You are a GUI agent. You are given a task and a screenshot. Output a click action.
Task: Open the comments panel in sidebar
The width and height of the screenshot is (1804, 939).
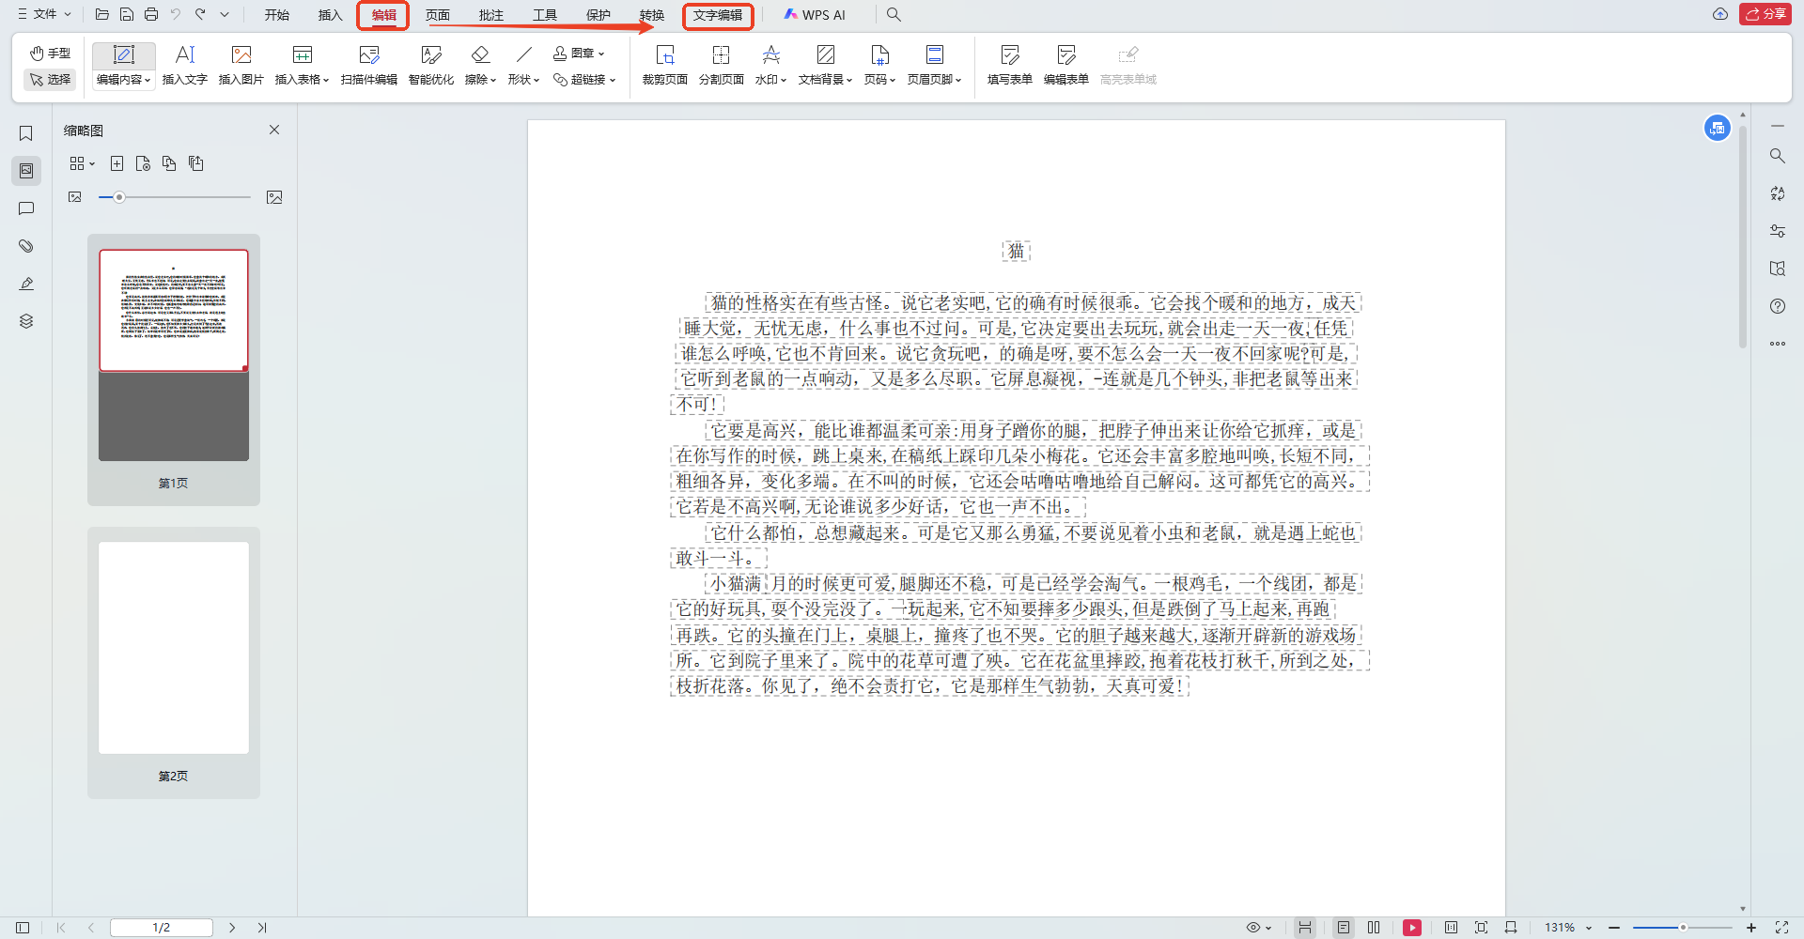point(26,208)
